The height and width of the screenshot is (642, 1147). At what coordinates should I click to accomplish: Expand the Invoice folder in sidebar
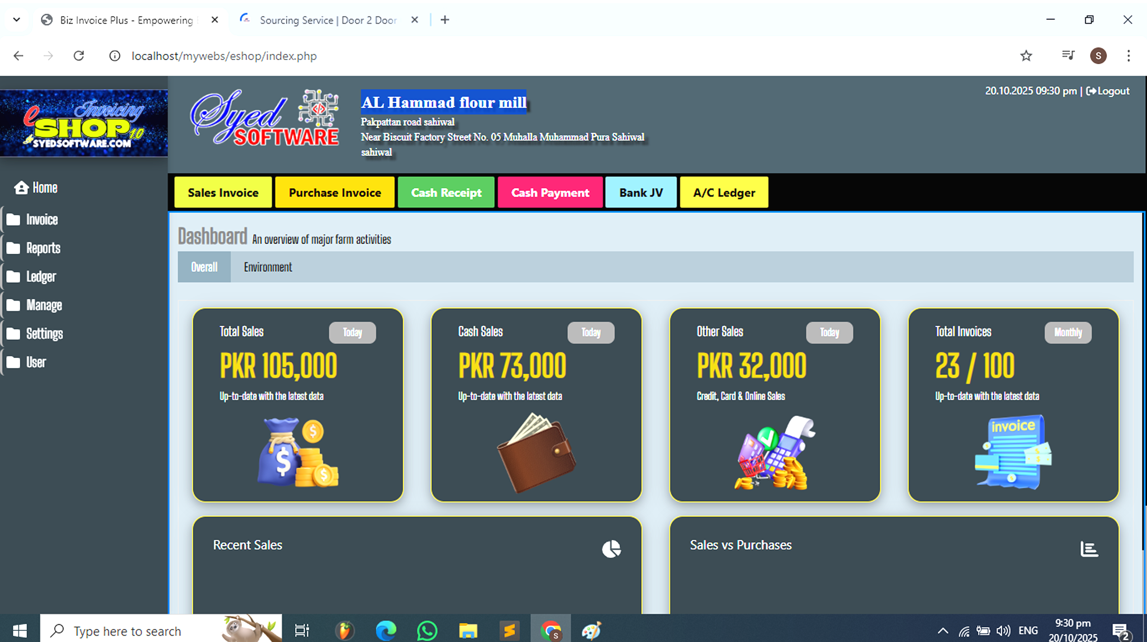tap(32, 219)
